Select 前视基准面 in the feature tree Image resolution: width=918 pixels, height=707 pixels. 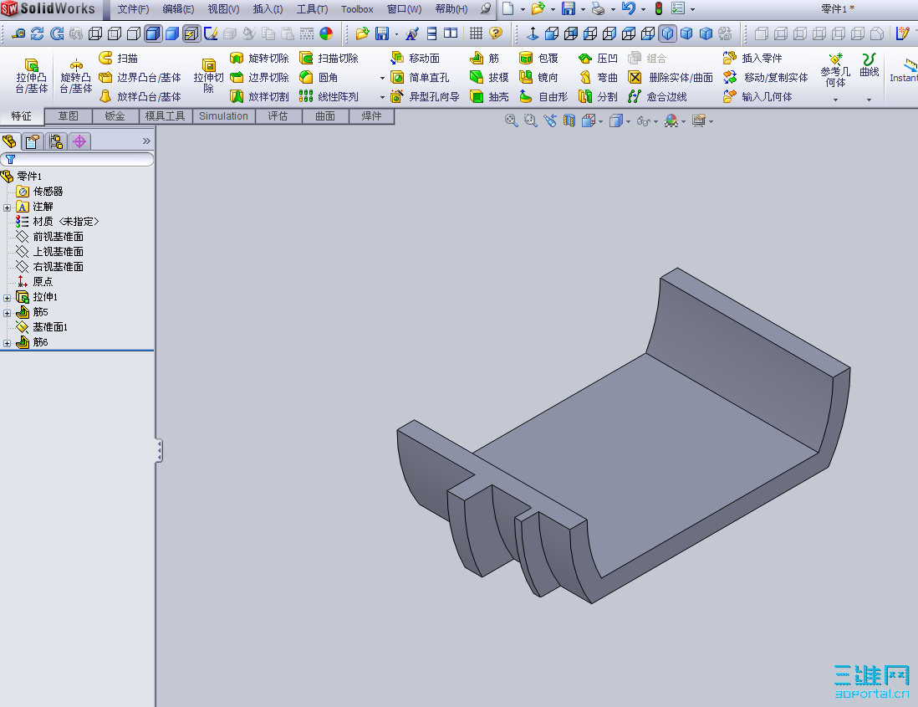pos(58,237)
